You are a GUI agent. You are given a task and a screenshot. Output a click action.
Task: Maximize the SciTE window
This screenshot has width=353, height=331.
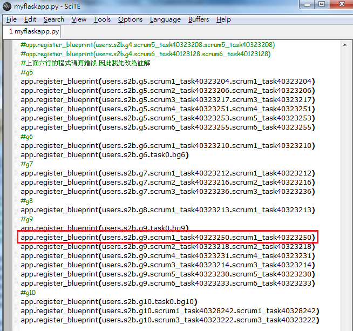(x=322, y=4)
